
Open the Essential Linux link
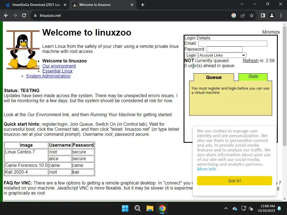[57, 71]
